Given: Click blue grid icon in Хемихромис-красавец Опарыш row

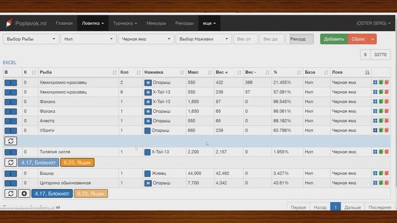Looking at the screenshot, I should click(x=375, y=82).
